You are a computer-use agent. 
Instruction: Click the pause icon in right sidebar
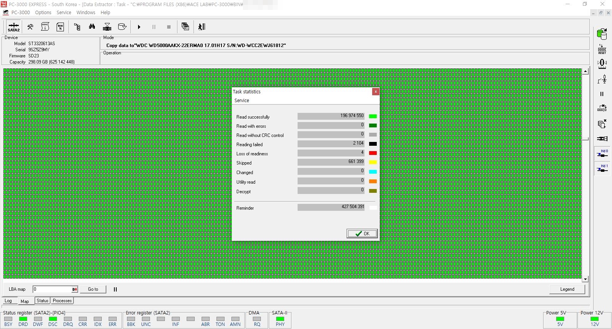click(x=602, y=94)
